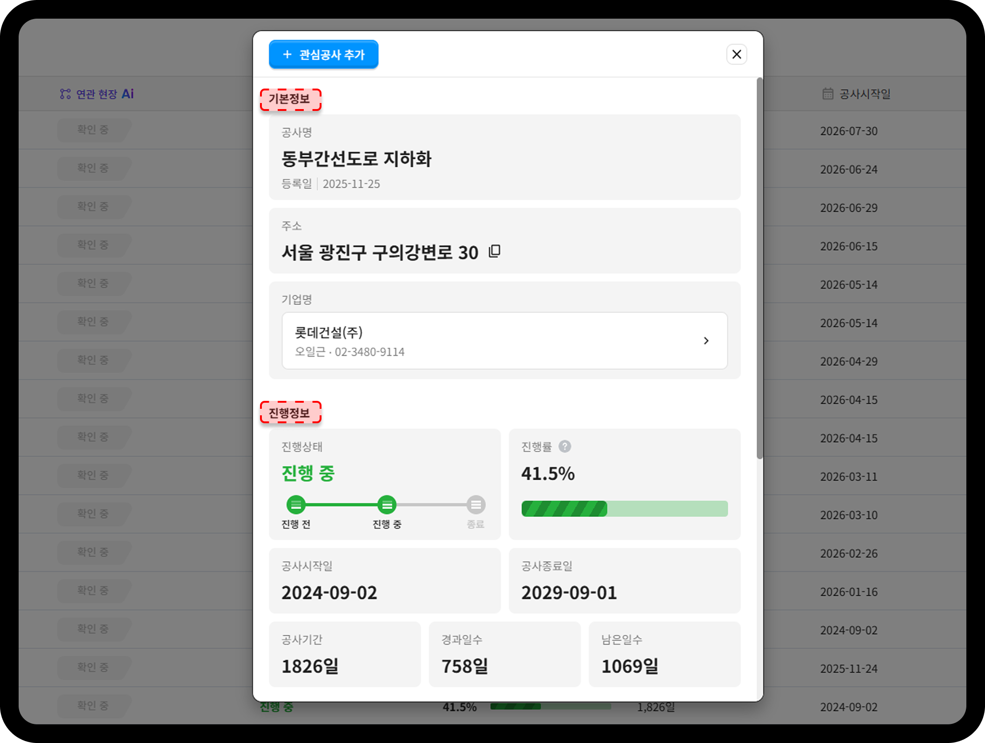Click background row date 2026-01-16
Viewport: 985px width, 743px height.
pyautogui.click(x=848, y=592)
